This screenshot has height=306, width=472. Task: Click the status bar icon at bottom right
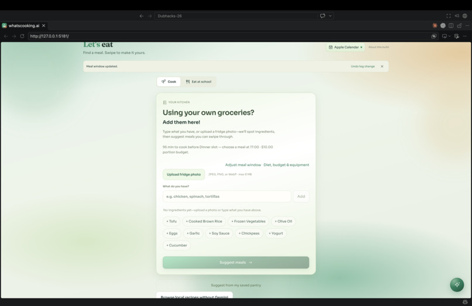click(465, 302)
